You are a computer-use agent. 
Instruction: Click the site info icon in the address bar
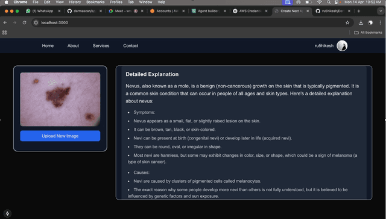pos(36,23)
